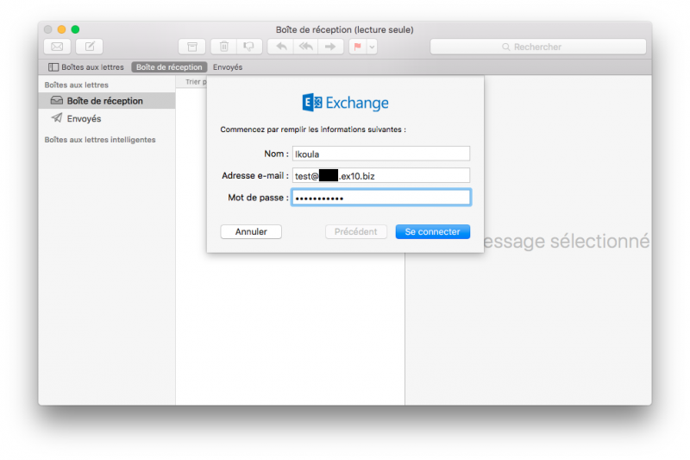Open the flag color dropdown arrow

(x=372, y=47)
